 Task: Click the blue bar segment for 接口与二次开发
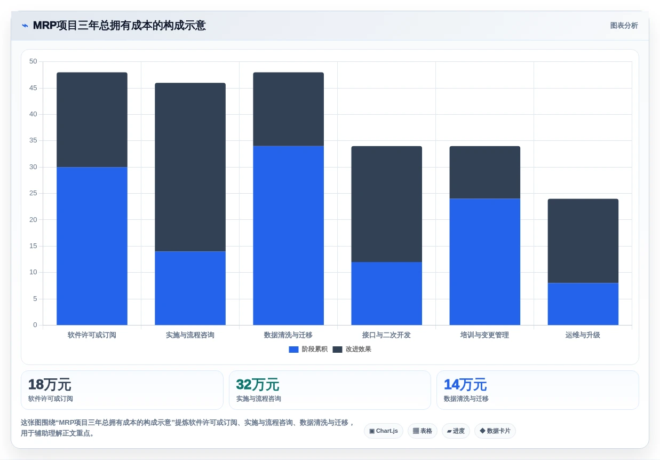(386, 294)
